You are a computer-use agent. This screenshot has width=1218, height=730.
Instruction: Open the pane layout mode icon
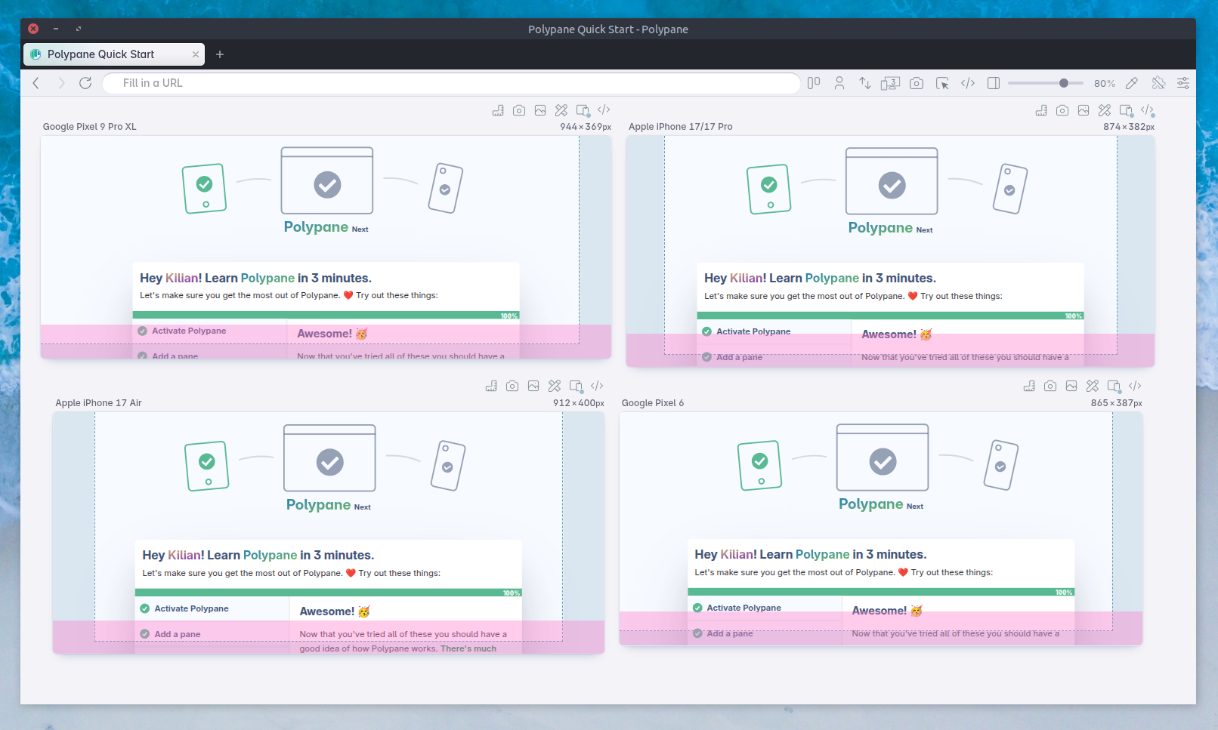814,83
